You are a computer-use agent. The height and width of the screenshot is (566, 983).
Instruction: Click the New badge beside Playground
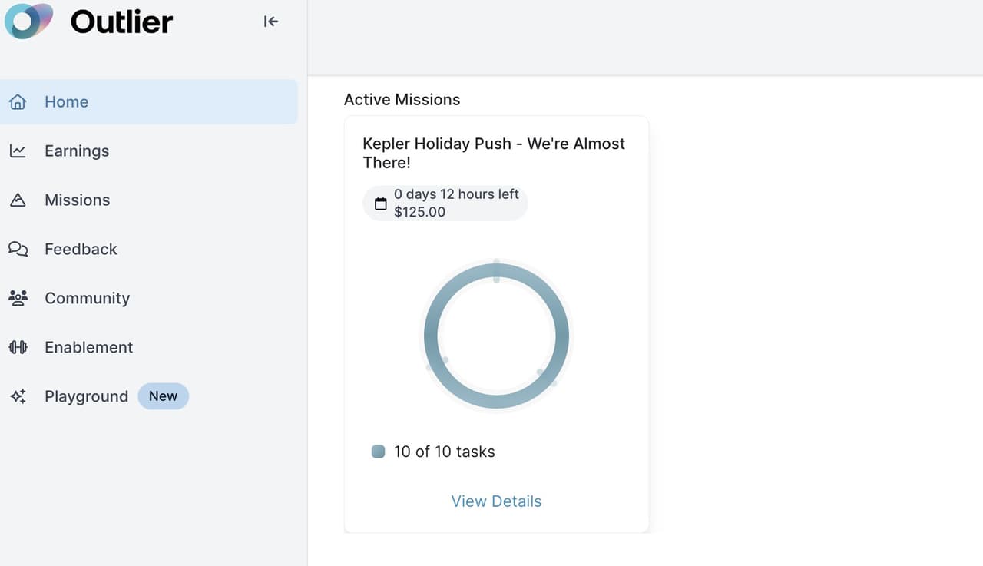[163, 396]
